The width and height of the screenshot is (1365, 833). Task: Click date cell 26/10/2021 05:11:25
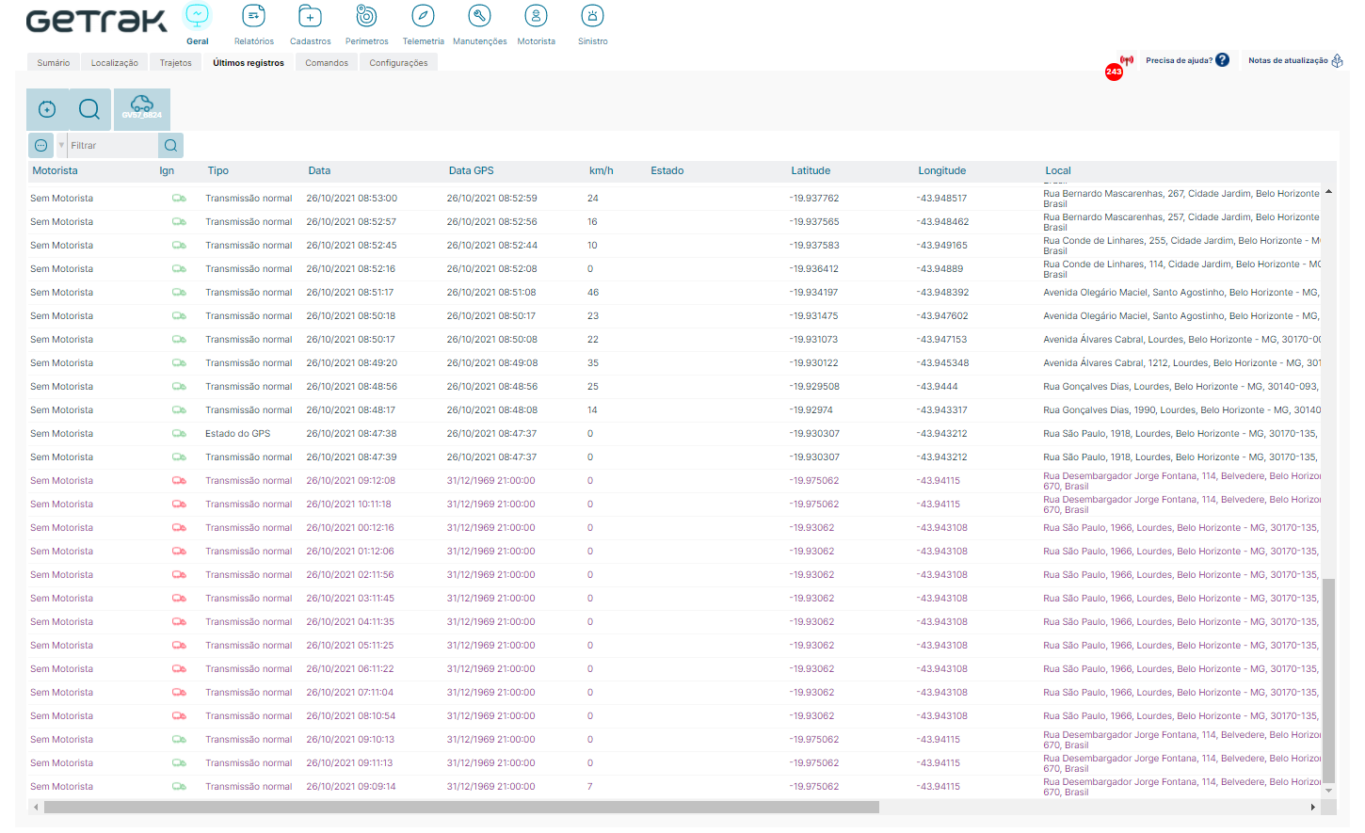point(350,646)
